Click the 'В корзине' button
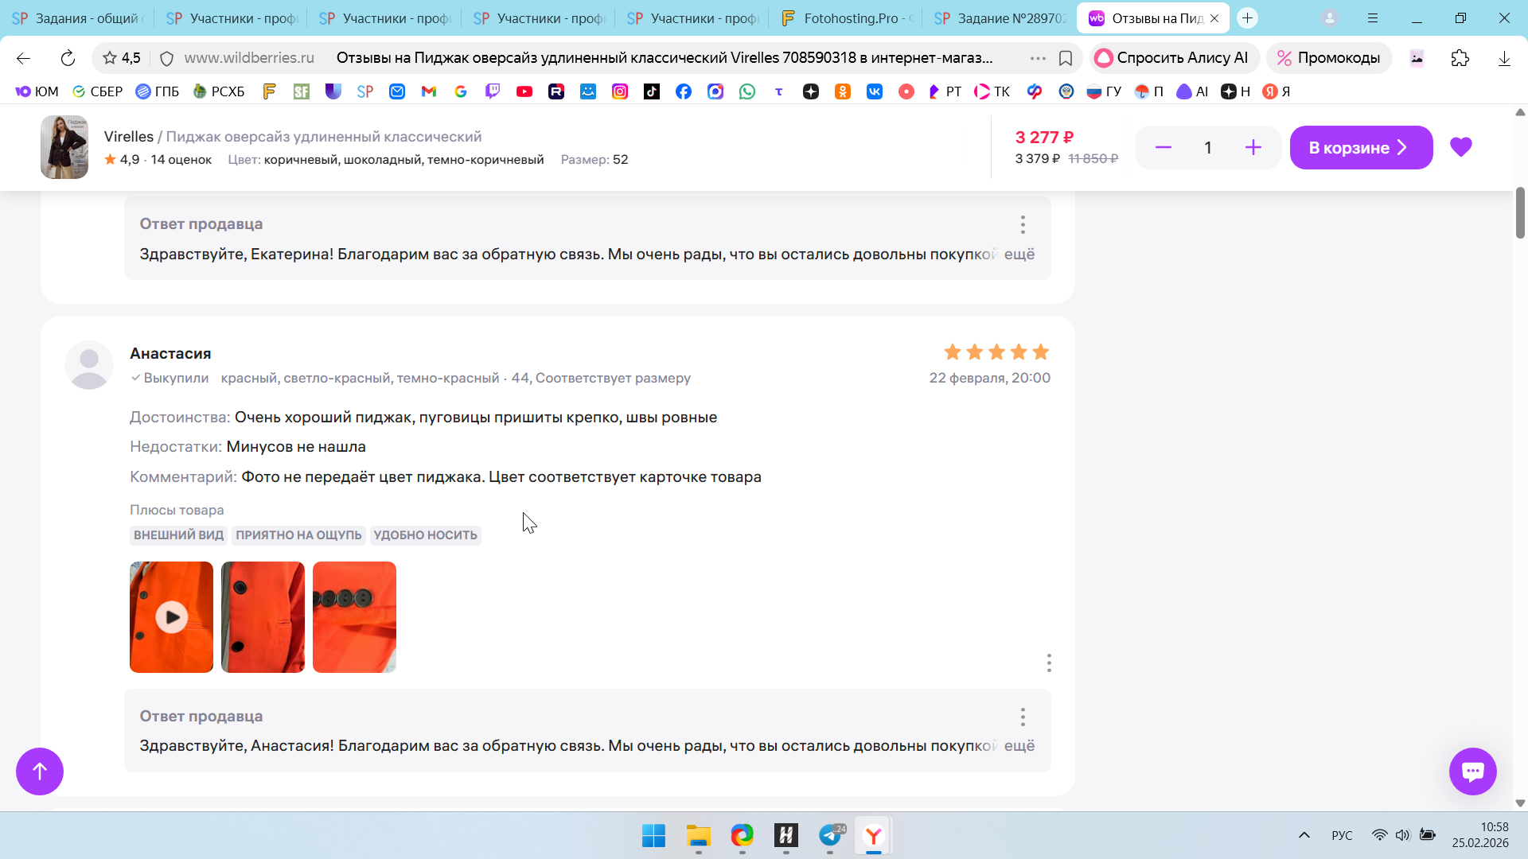Viewport: 1528px width, 859px height. (x=1360, y=147)
